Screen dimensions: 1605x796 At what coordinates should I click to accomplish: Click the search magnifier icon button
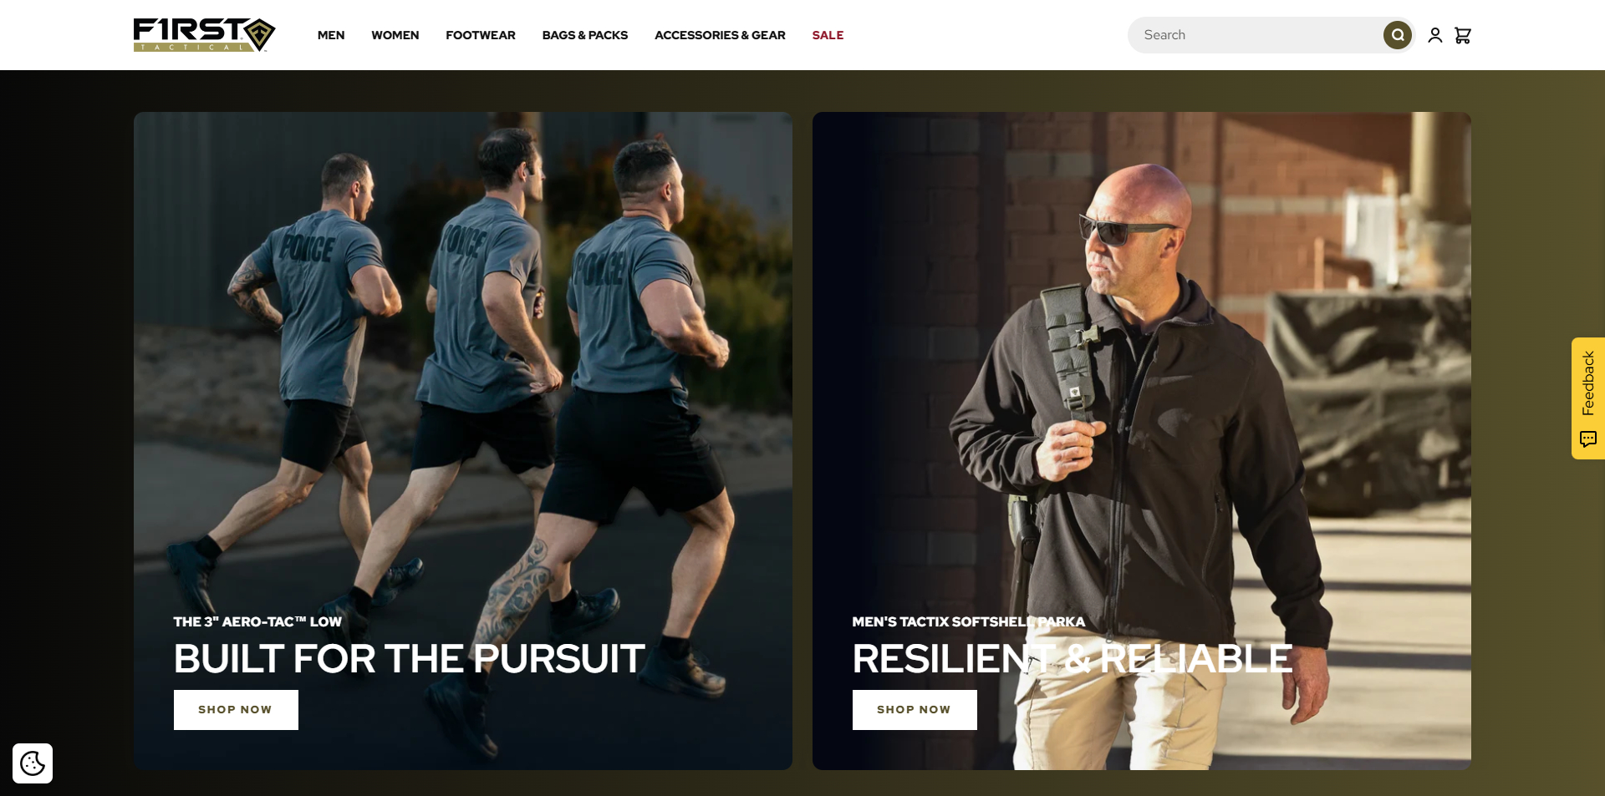(x=1397, y=35)
